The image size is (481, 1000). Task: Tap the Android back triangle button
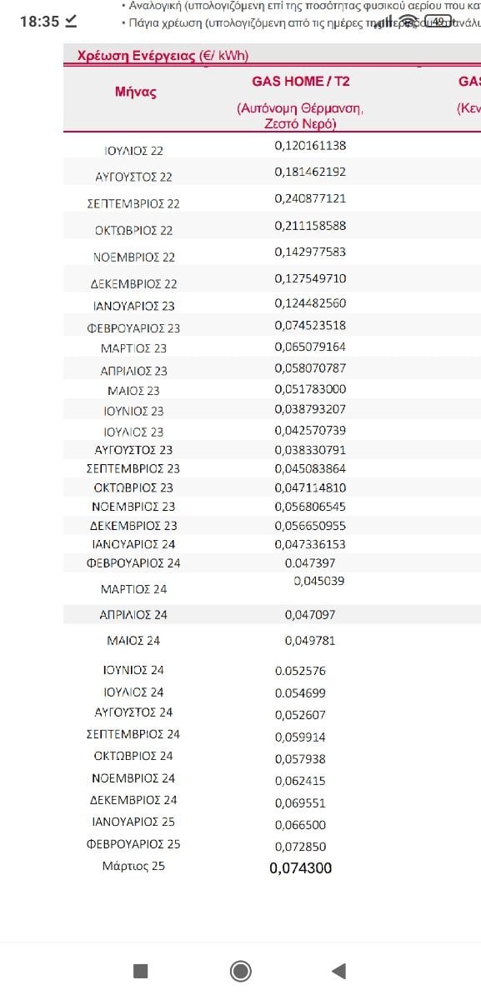pyautogui.click(x=338, y=971)
